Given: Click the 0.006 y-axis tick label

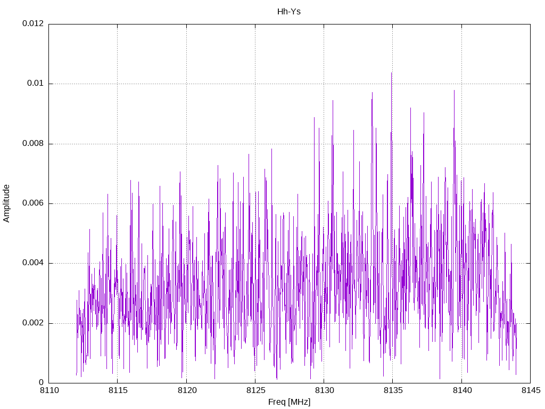Looking at the screenshot, I should click(x=33, y=203).
